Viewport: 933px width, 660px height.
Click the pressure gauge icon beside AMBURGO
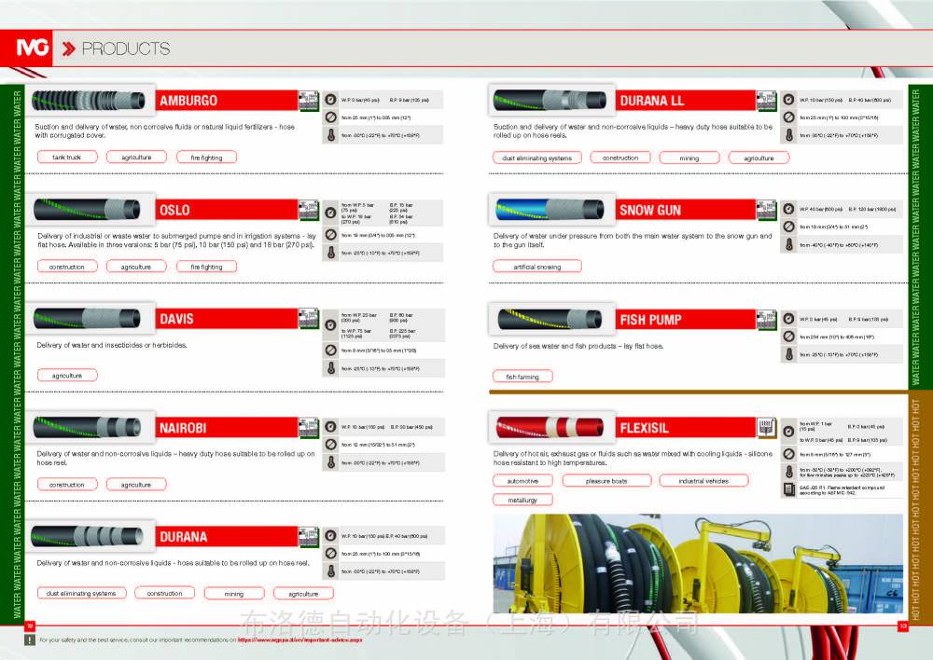(x=330, y=99)
